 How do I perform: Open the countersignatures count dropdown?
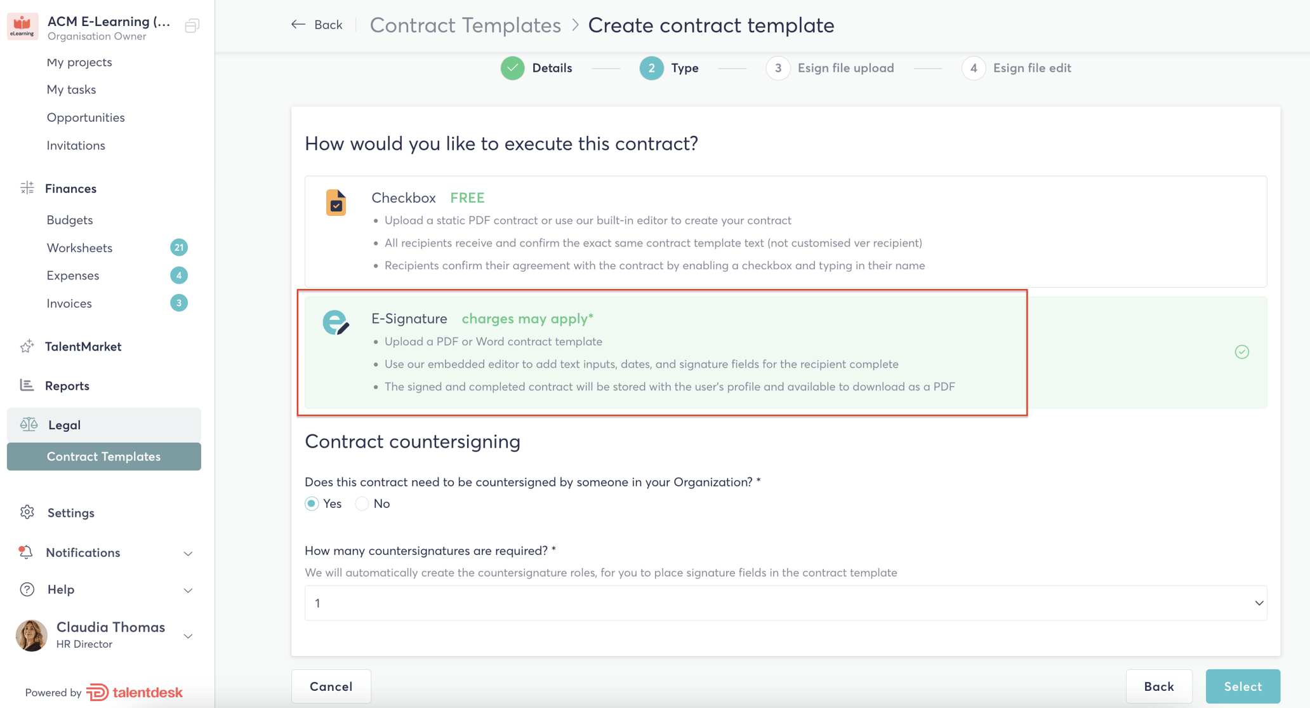(x=786, y=603)
